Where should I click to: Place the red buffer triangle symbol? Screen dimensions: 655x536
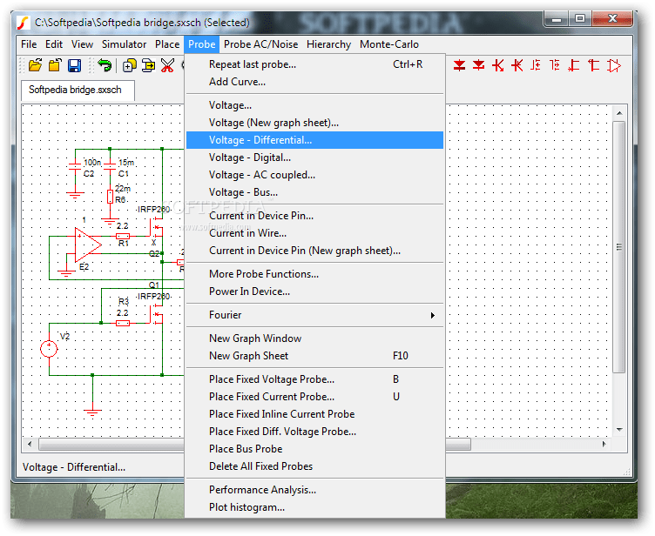click(614, 65)
